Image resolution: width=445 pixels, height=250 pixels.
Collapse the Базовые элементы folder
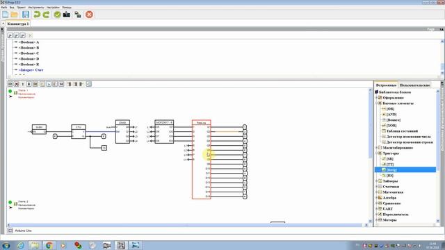tap(377, 103)
